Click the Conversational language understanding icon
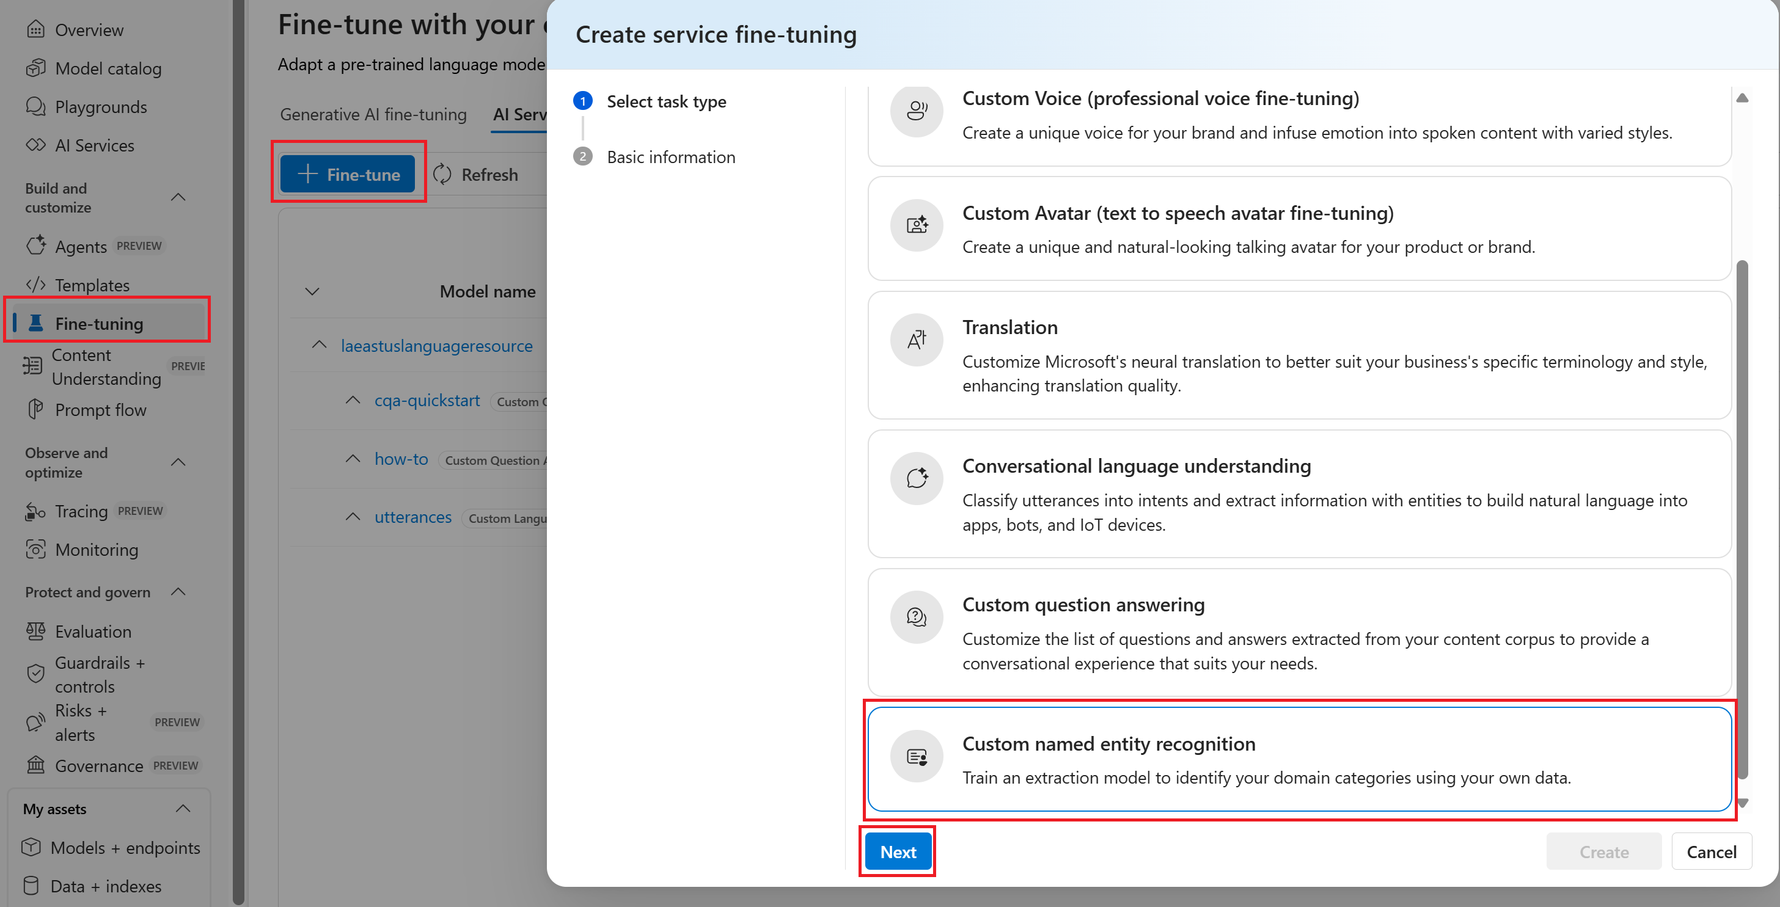This screenshot has width=1780, height=907. pyautogui.click(x=916, y=478)
